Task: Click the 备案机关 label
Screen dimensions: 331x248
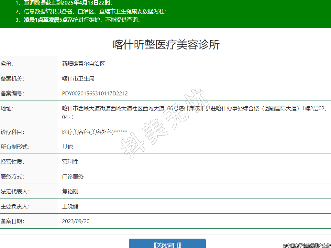Action: [x=13, y=79]
